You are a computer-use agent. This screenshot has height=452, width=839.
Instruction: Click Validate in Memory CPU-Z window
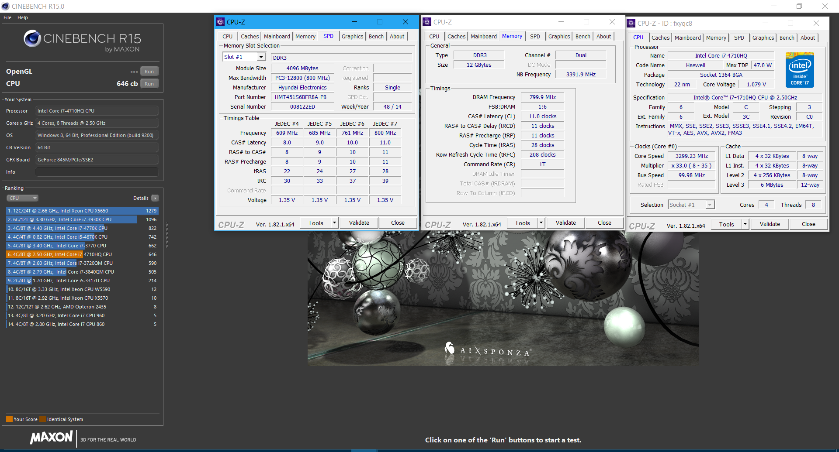(566, 223)
